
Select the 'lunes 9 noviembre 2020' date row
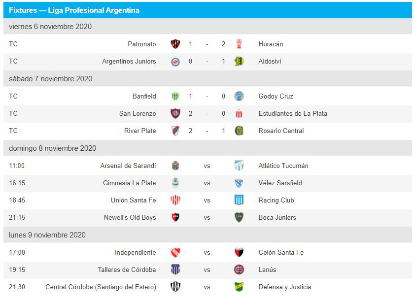pos(47,235)
